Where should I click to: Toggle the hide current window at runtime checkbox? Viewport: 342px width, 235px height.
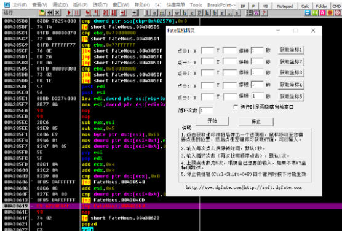(x=236, y=107)
